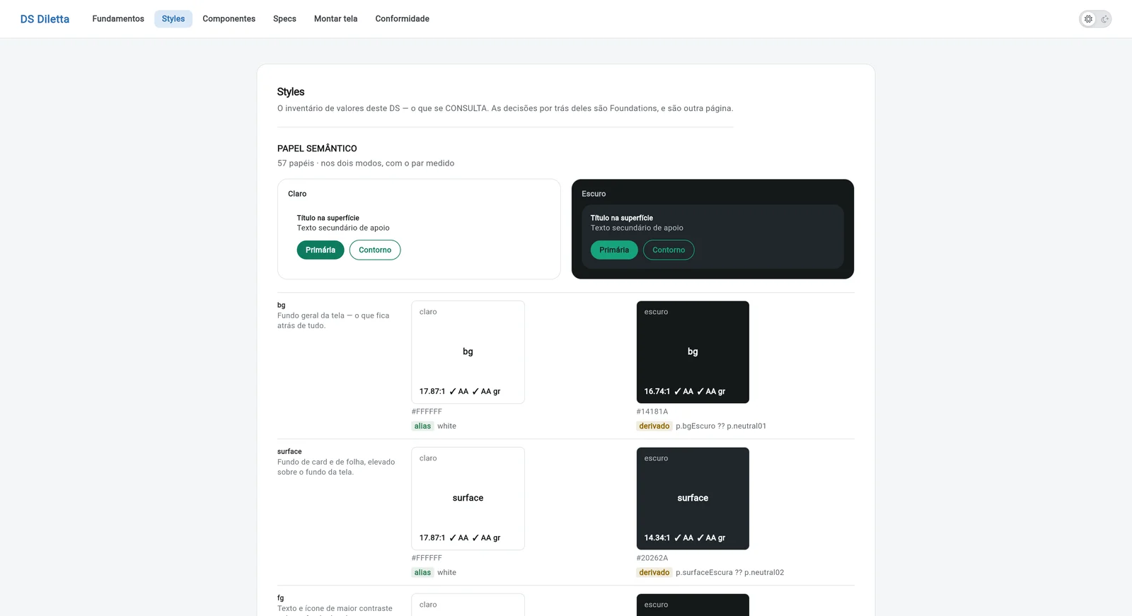Click 'Título na superfície' in the Escuro preview
The image size is (1132, 616).
(622, 219)
